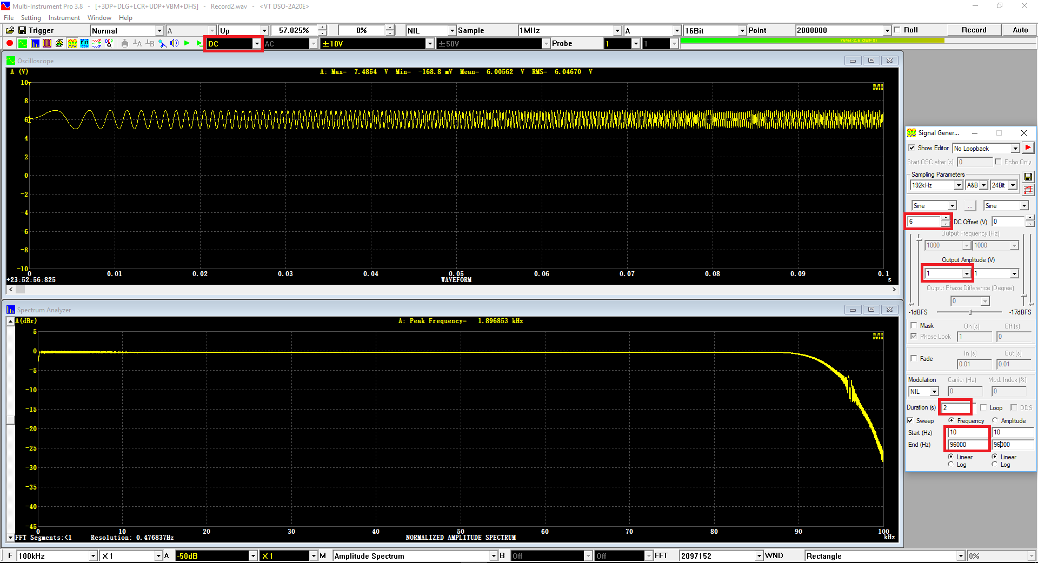The width and height of the screenshot is (1038, 563).
Task: Toggle the Signal Generator toolbar icon
Action: point(72,43)
